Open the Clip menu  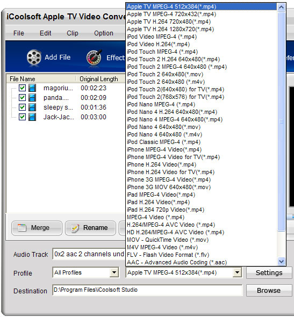tap(73, 33)
